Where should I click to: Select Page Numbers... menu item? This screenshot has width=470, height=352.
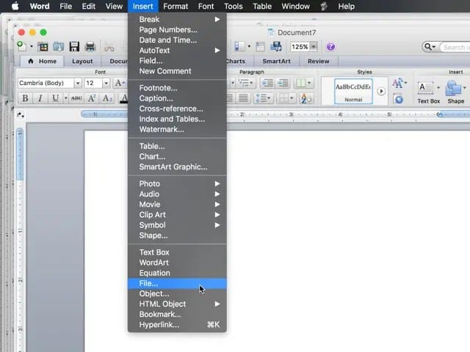pos(177,29)
